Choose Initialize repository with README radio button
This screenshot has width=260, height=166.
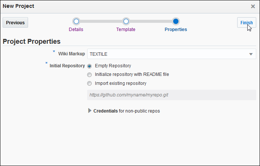point(89,74)
